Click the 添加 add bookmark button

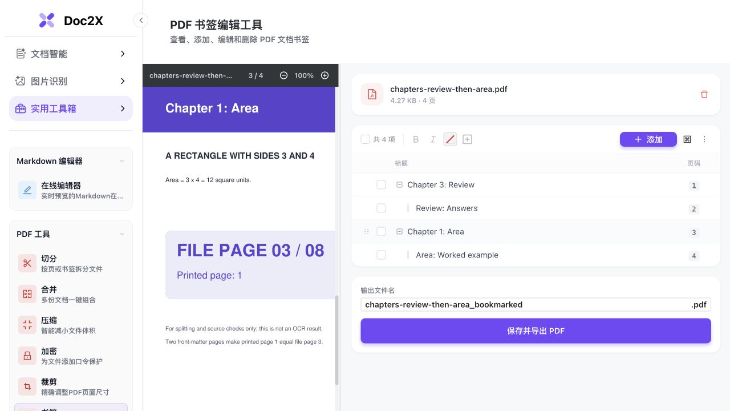click(648, 139)
